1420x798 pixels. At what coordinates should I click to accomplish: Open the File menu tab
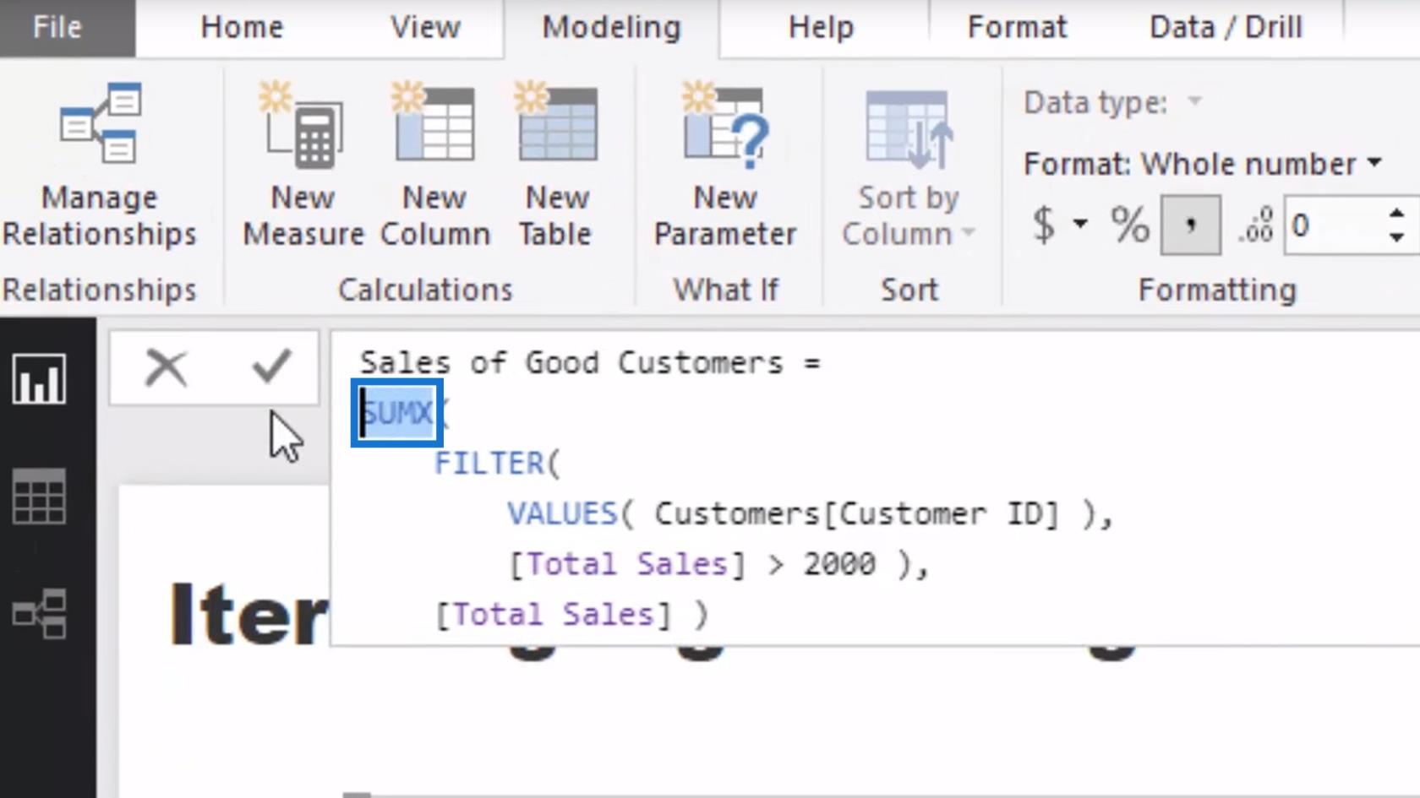click(57, 27)
